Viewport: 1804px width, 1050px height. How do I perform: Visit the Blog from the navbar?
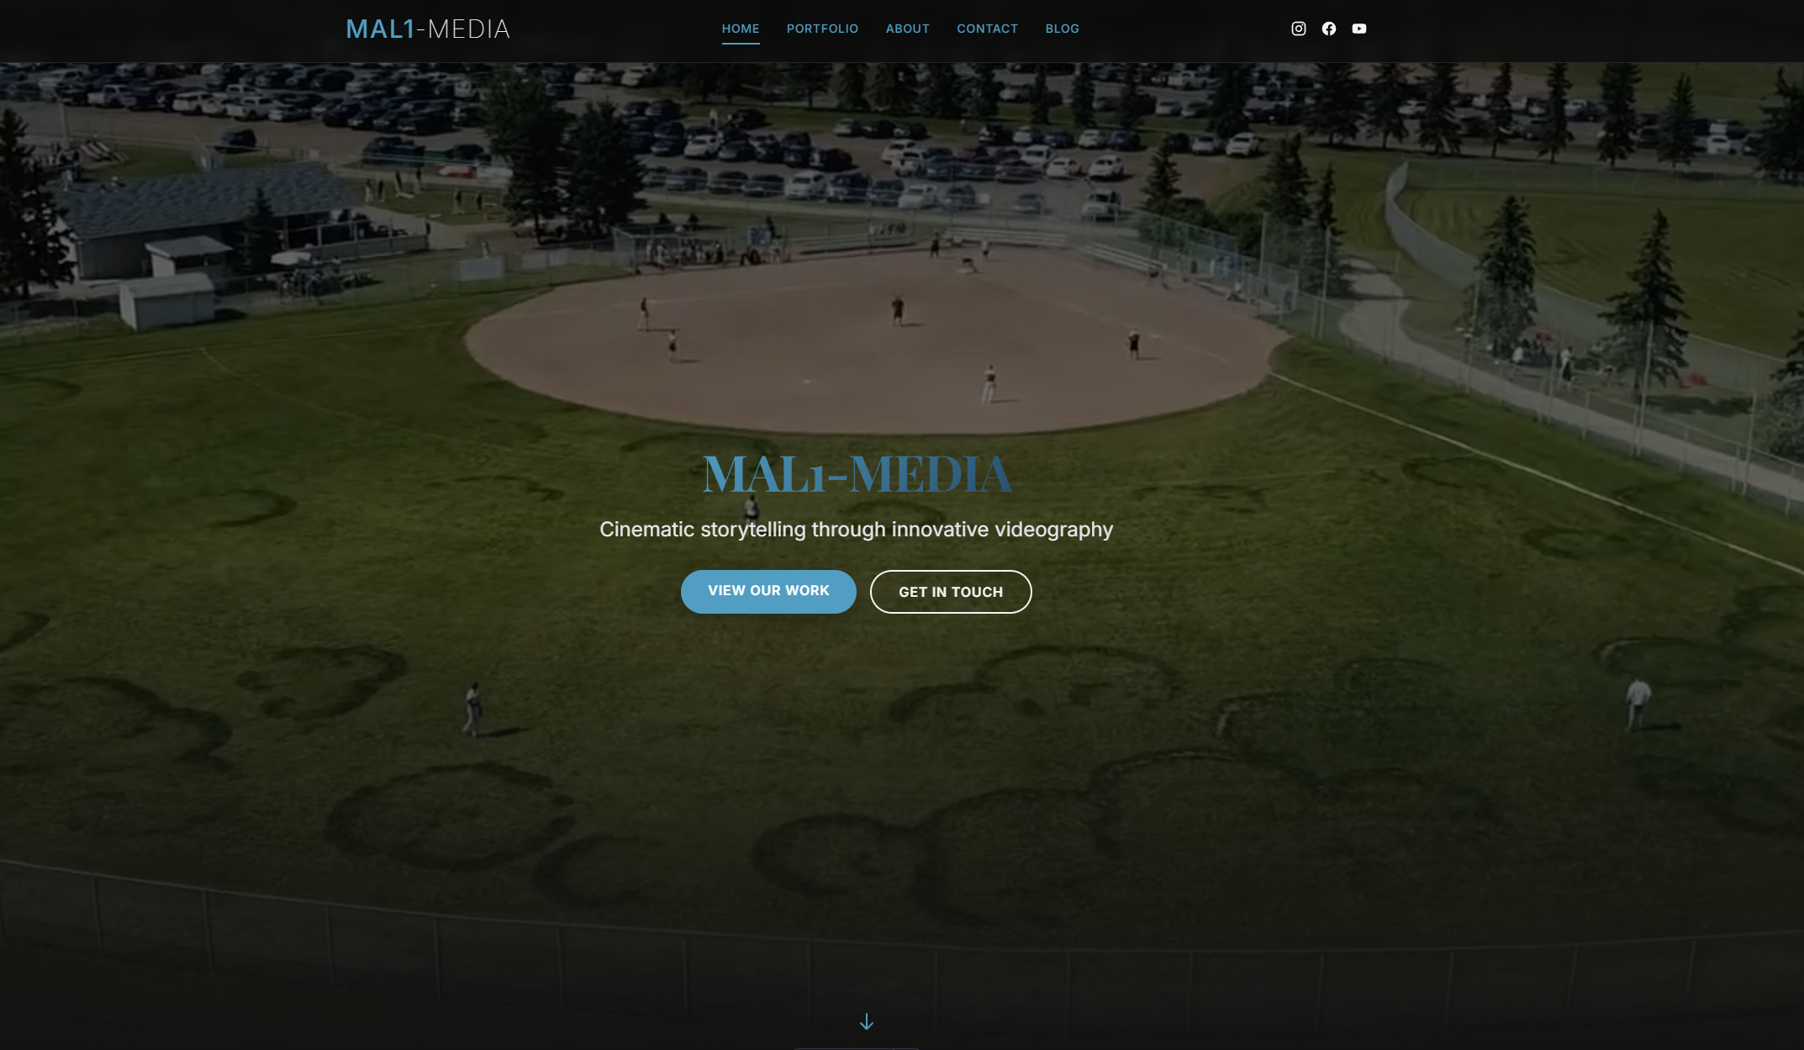pyautogui.click(x=1062, y=29)
